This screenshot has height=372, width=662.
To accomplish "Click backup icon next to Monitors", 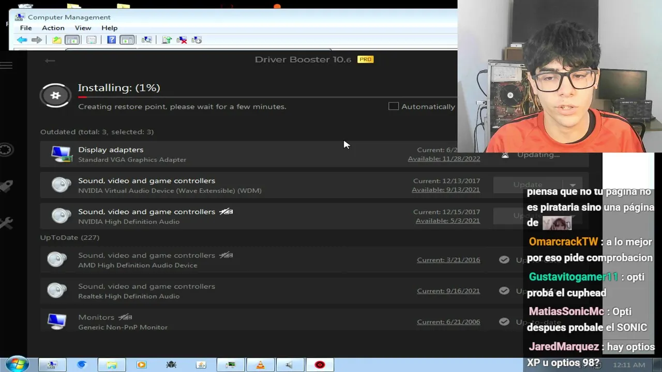I will click(125, 317).
